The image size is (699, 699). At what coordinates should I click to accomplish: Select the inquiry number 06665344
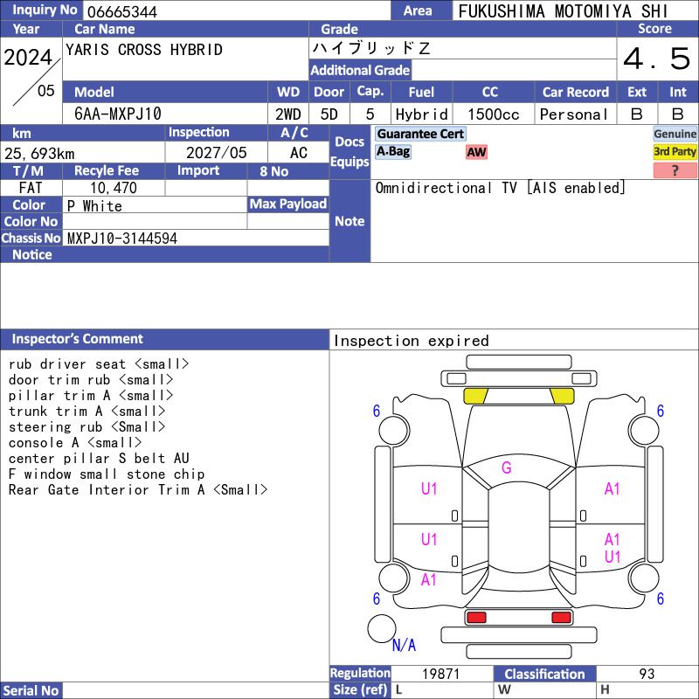(122, 11)
